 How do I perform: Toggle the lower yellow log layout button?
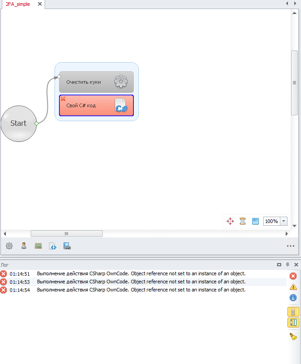(x=293, y=323)
